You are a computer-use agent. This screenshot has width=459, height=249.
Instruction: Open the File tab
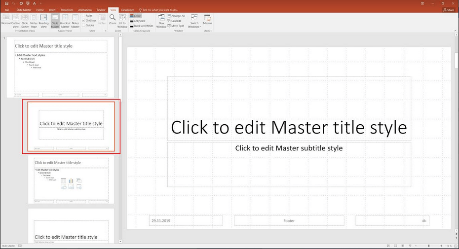tap(7, 10)
